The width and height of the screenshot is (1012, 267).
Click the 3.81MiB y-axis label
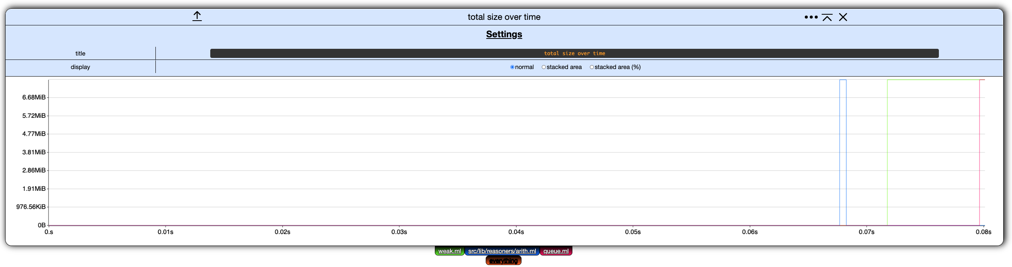(x=34, y=152)
